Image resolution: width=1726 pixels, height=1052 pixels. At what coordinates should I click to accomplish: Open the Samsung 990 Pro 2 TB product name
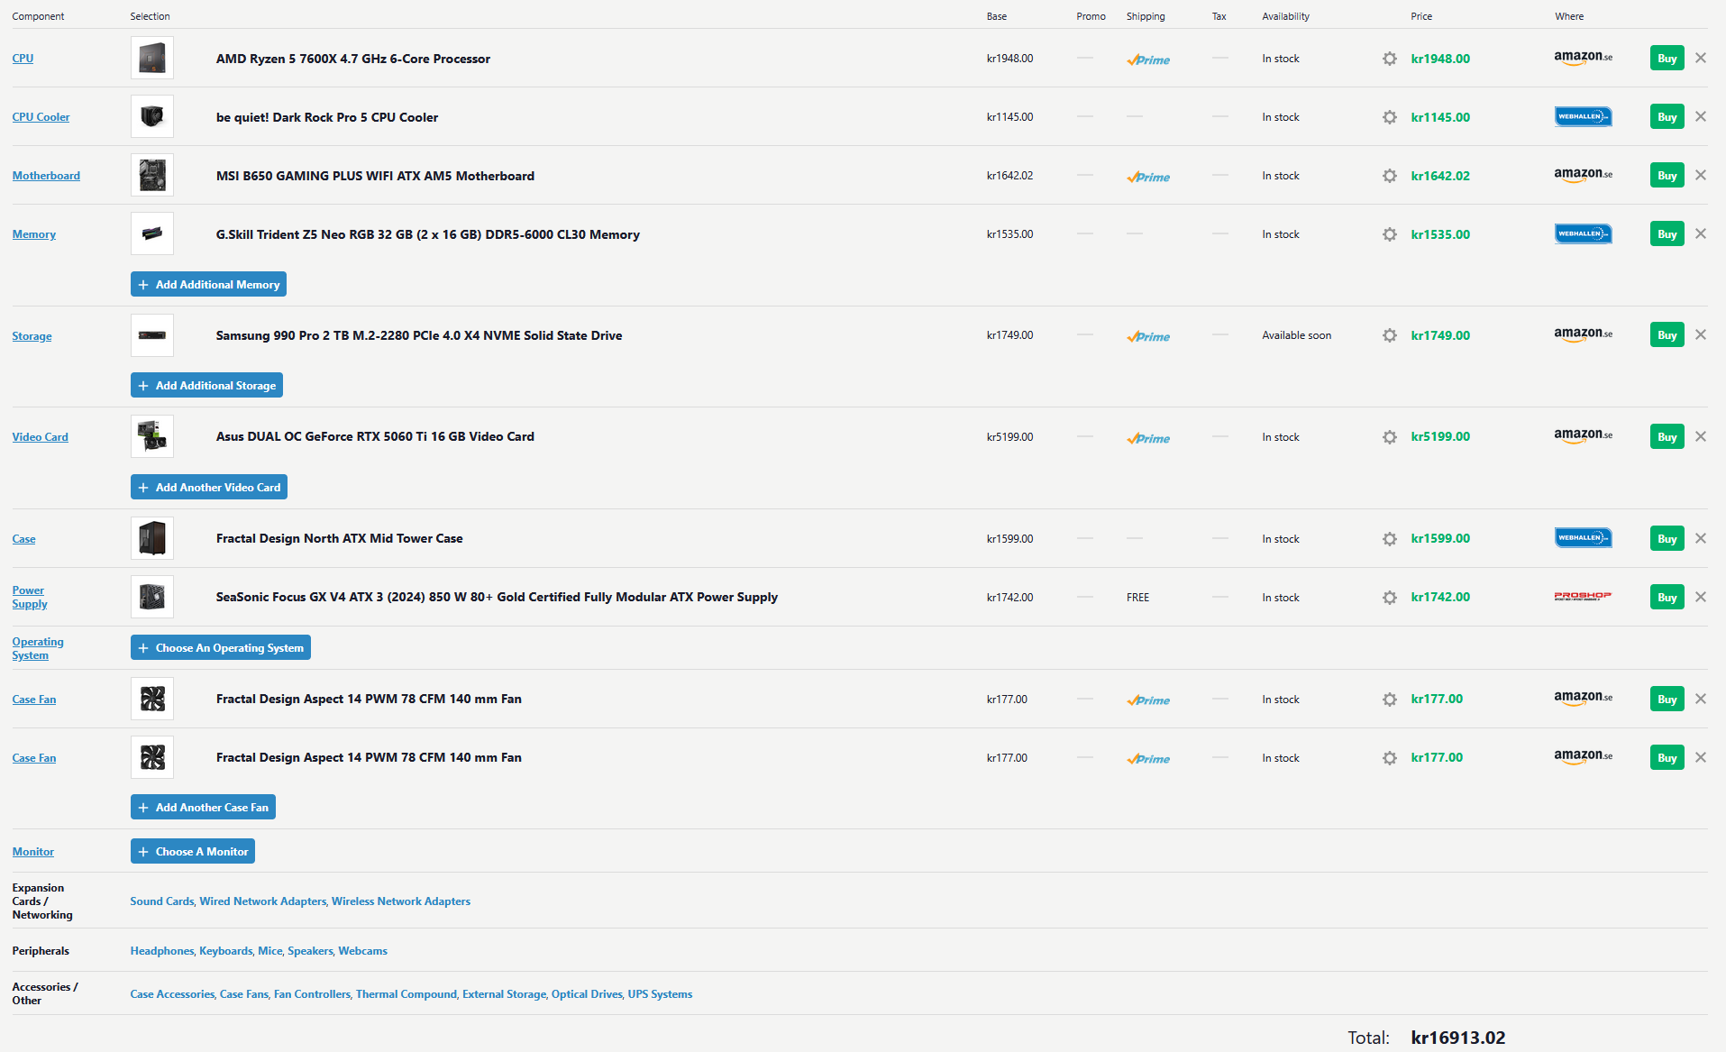click(419, 335)
